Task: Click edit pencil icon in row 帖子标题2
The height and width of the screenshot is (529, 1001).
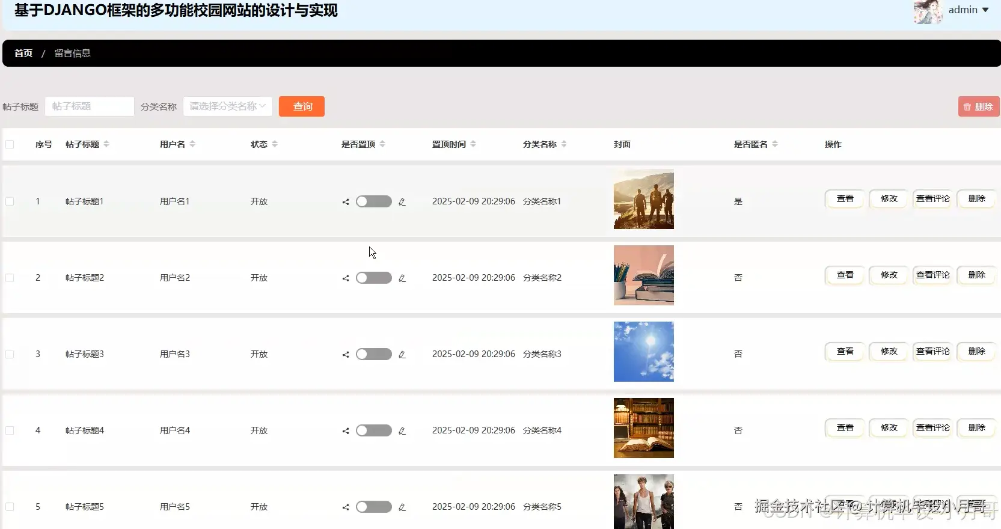Action: (402, 278)
